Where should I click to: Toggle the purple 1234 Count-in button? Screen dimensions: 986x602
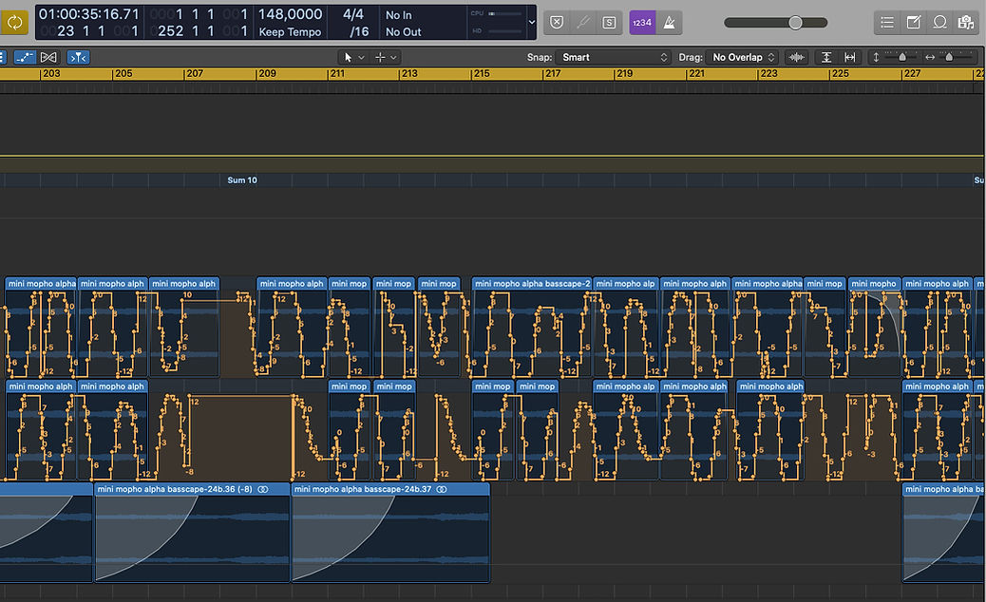(642, 23)
